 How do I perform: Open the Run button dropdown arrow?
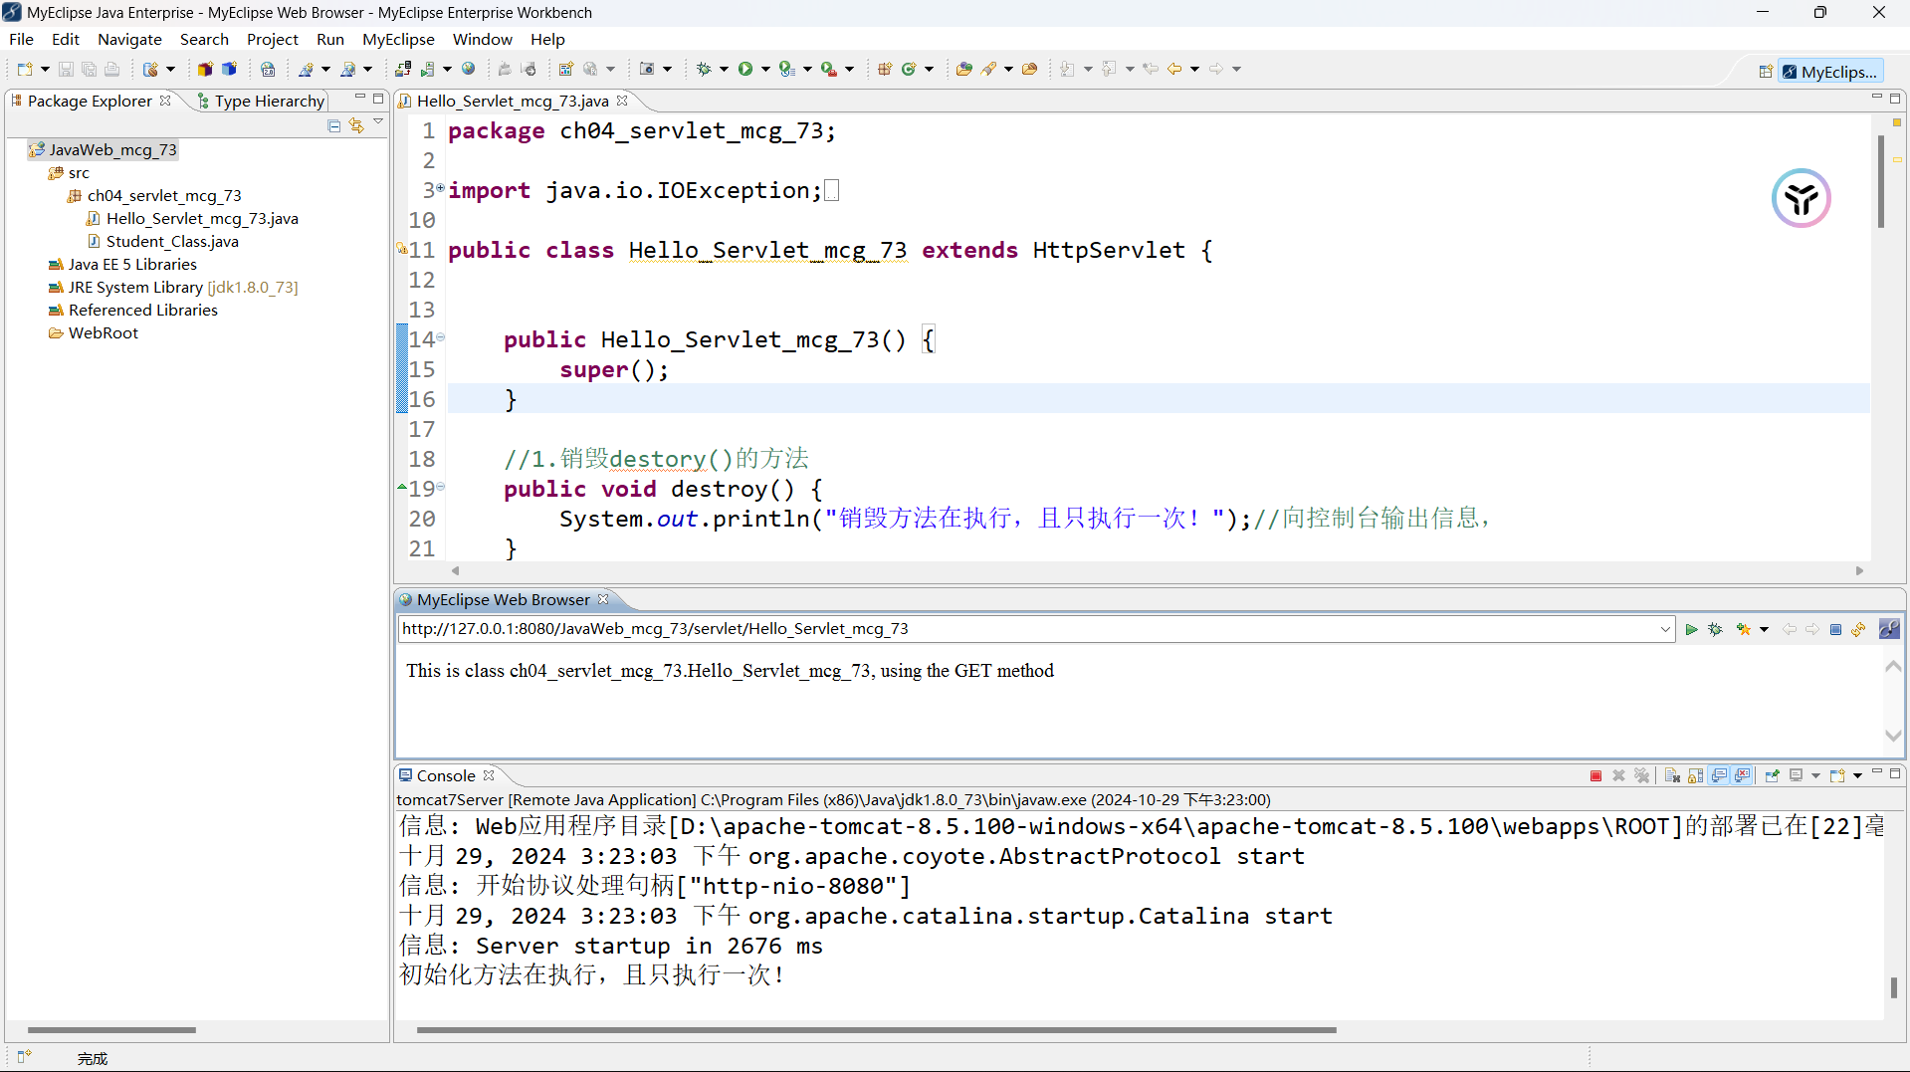click(x=765, y=69)
